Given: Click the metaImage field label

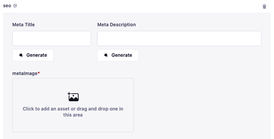Looking at the screenshot, I should pyautogui.click(x=25, y=73).
